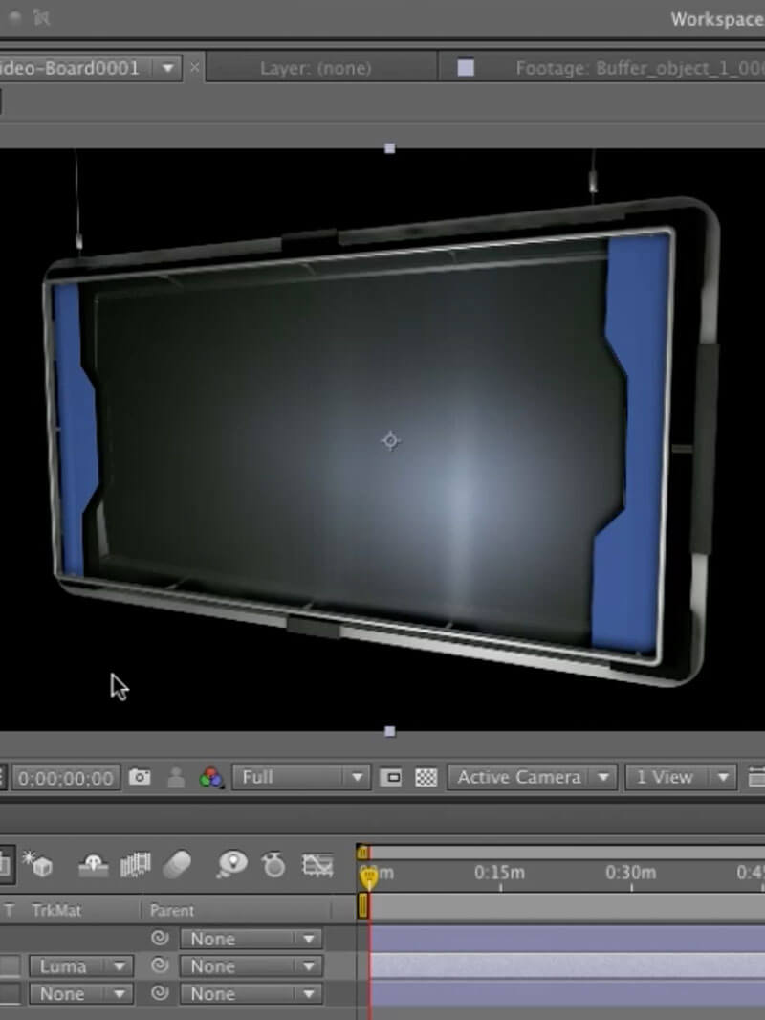The height and width of the screenshot is (1020, 765).
Task: Toggle the hide shy layers switch
Action: point(93,865)
